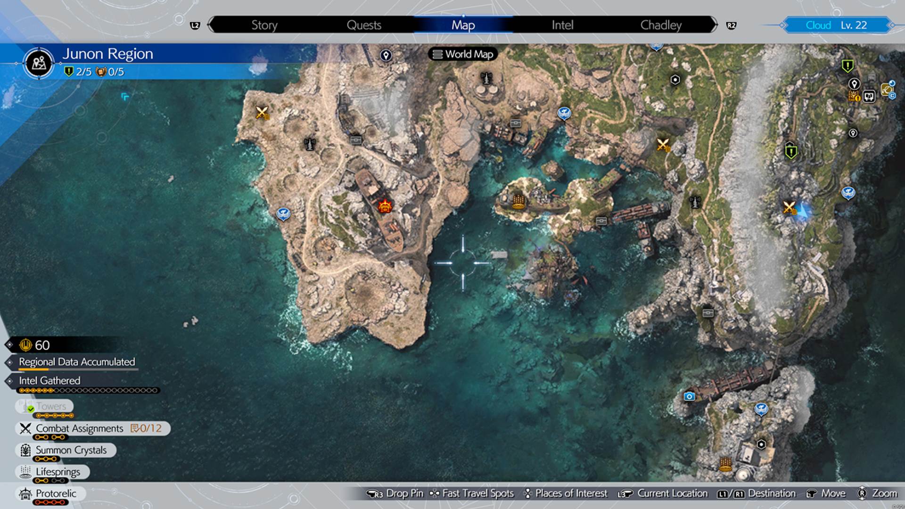Viewport: 905px width, 509px height.
Task: Click the treasure chest icon near the shipwreck docks
Action: pyautogui.click(x=602, y=220)
